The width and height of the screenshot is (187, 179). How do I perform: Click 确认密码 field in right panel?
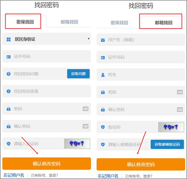tap(141, 110)
